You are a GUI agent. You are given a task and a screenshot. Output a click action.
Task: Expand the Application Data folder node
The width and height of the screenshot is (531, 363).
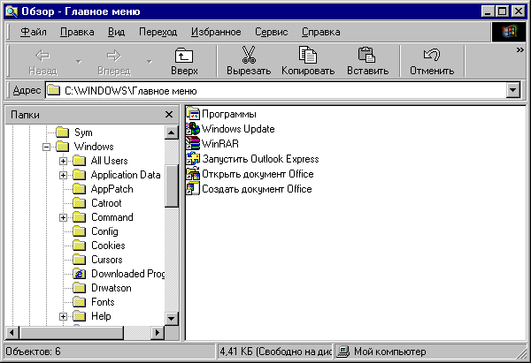point(63,175)
